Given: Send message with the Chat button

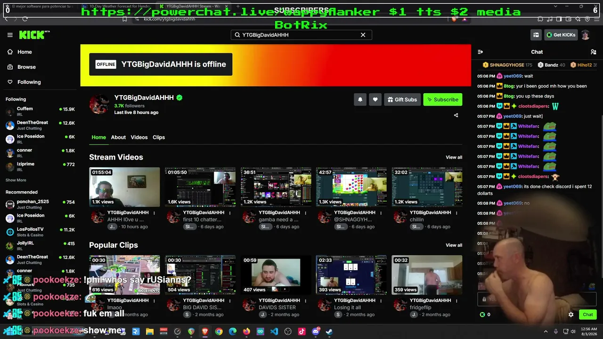Looking at the screenshot, I should click(587, 315).
